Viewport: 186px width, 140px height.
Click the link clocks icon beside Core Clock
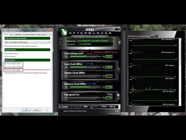[118, 70]
